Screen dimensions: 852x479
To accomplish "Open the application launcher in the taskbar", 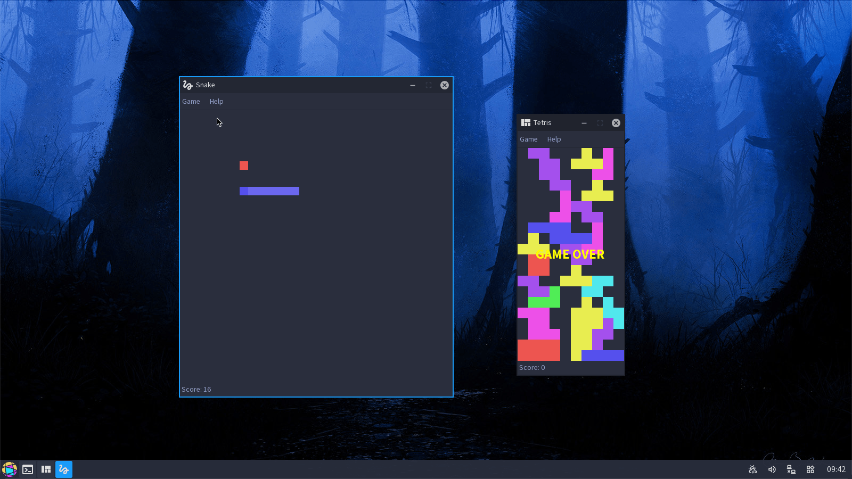I will 10,469.
